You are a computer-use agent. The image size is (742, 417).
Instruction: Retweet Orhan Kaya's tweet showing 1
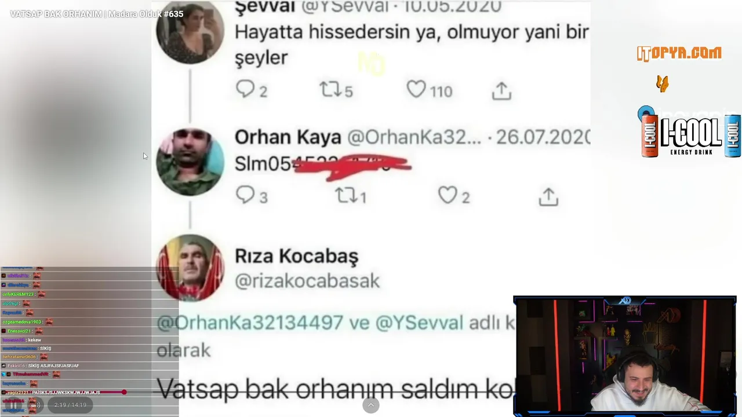tap(346, 196)
